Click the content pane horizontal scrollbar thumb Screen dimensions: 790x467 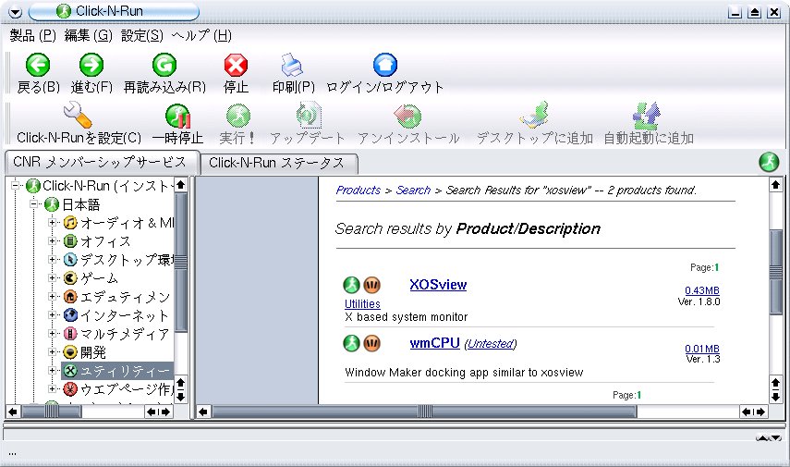pos(424,412)
